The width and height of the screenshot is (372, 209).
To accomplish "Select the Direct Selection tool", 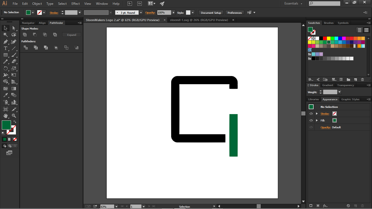I will [x=14, y=28].
